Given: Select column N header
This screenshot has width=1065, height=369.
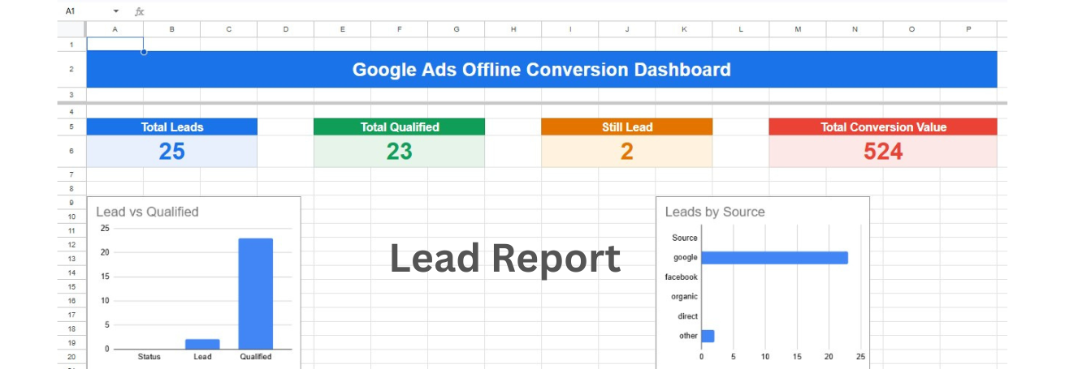Looking at the screenshot, I should point(854,29).
